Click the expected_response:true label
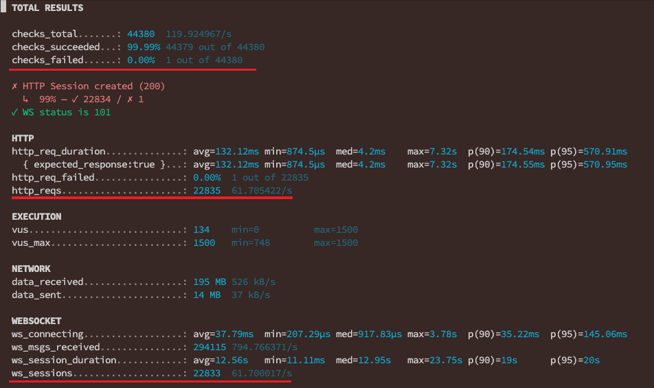This screenshot has height=388, width=654. [x=93, y=165]
